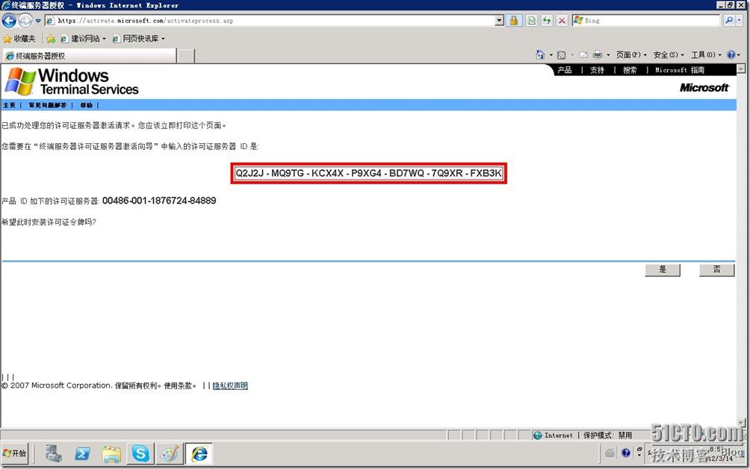This screenshot has width=750, height=469.
Task: Open the 网页快讯库 web slice gallery
Action: [x=138, y=39]
